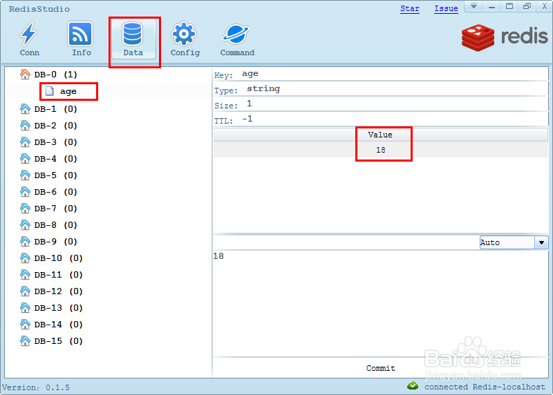Click the Commit button
Viewport: 553px width, 395px height.
(x=381, y=368)
